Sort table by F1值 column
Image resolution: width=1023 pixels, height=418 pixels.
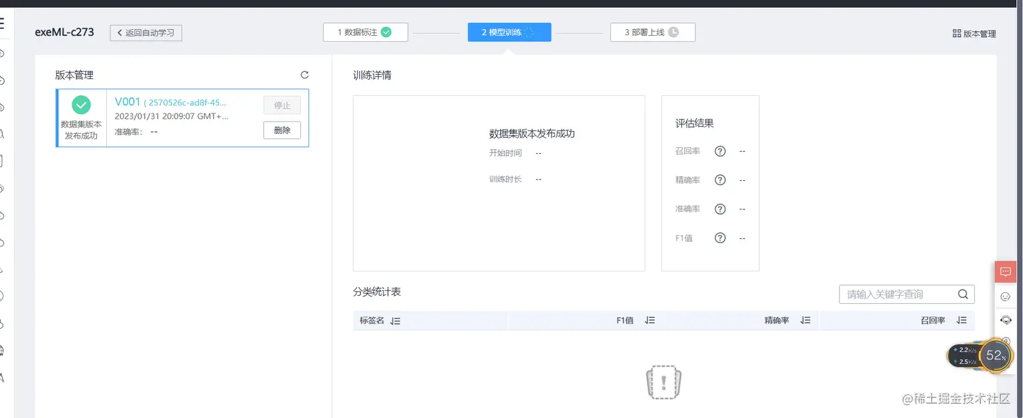click(650, 320)
